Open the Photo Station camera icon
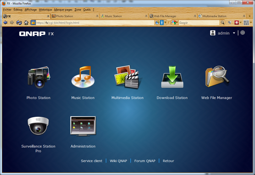This screenshot has height=175, width=255. pyautogui.click(x=39, y=77)
